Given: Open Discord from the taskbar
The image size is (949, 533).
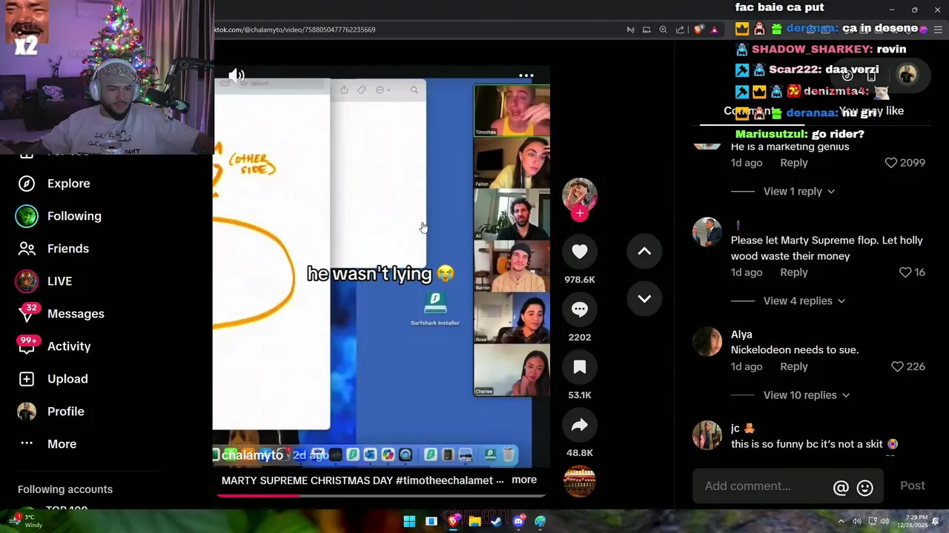Looking at the screenshot, I should 518,521.
